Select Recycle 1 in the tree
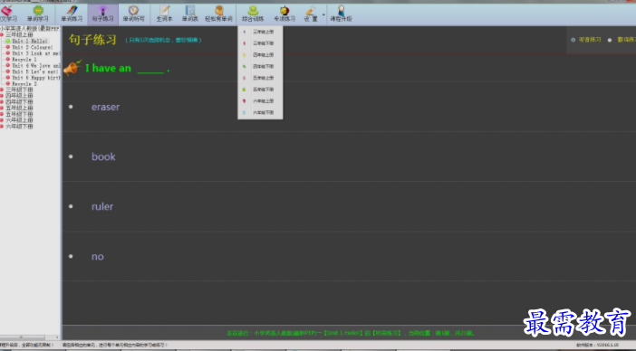Screen dimensions: 636x351 click(x=24, y=60)
